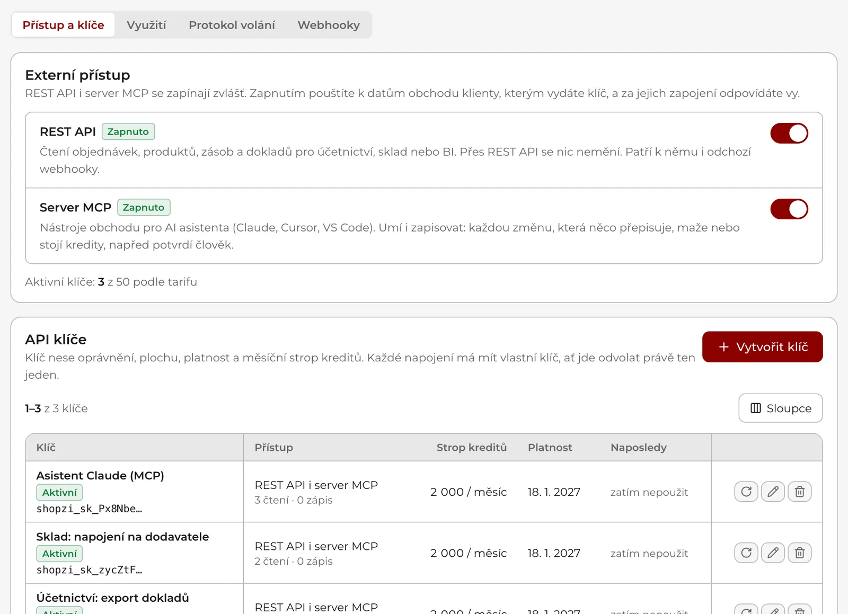This screenshot has height=614, width=848.
Task: Click the API klíče heading
Action: click(56, 340)
